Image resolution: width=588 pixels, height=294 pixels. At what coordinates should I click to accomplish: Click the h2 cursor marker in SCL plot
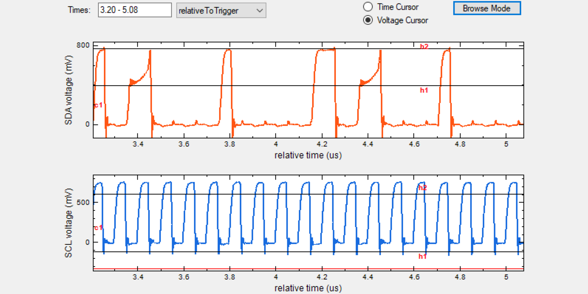click(423, 188)
